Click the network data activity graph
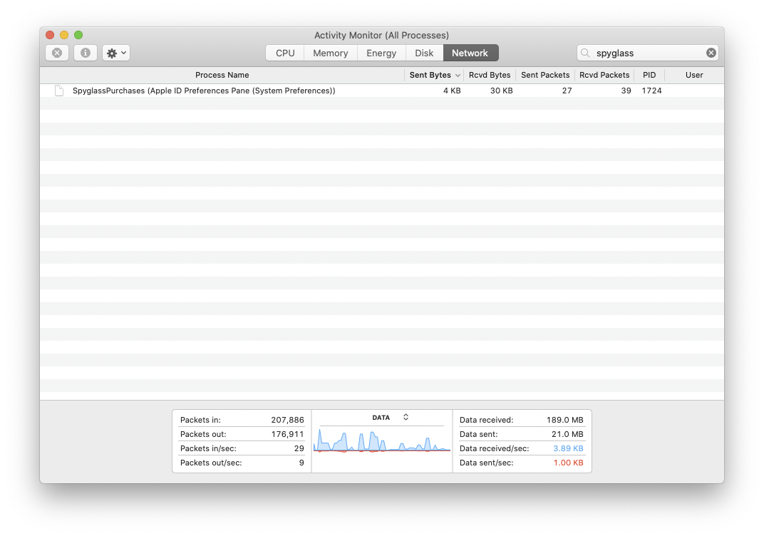 point(382,440)
